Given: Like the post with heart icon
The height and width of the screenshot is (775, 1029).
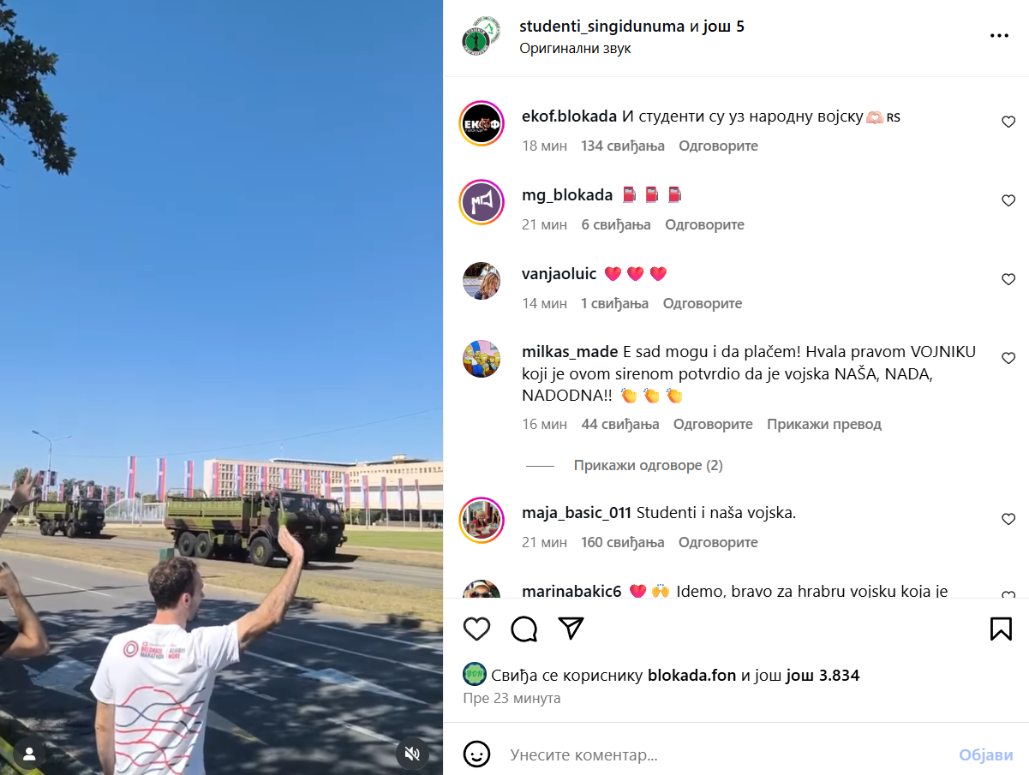Looking at the screenshot, I should coord(476,629).
